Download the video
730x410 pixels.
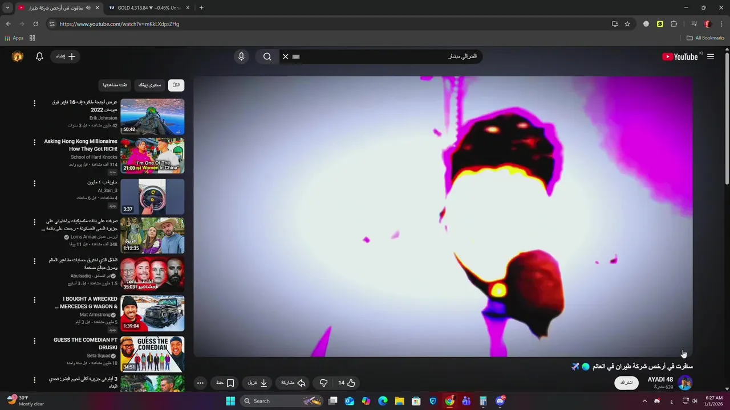point(257,383)
